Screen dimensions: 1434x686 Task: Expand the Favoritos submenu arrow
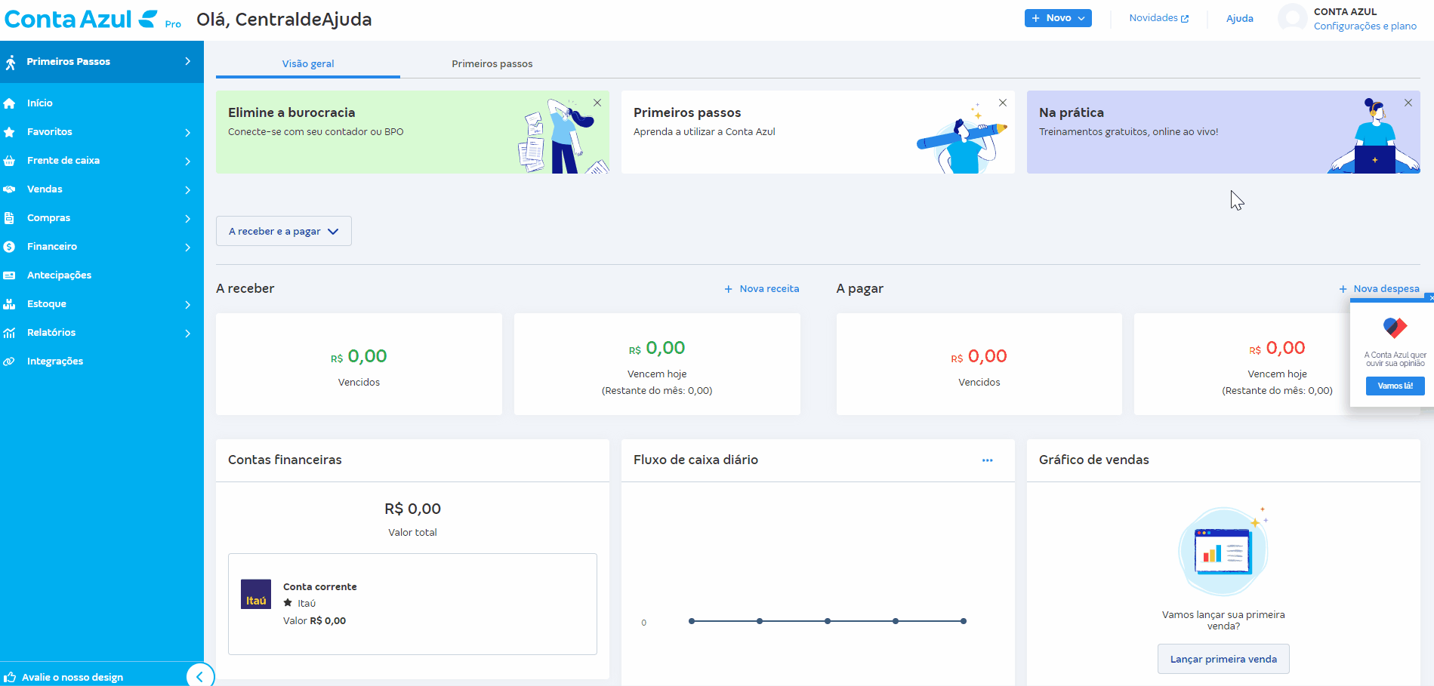point(188,133)
